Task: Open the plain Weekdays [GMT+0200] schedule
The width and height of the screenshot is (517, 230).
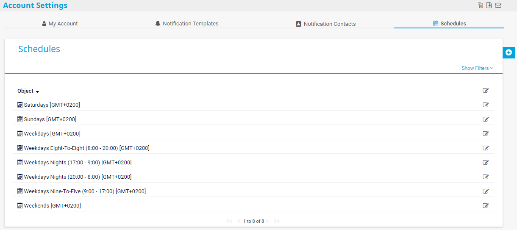Action: click(52, 134)
